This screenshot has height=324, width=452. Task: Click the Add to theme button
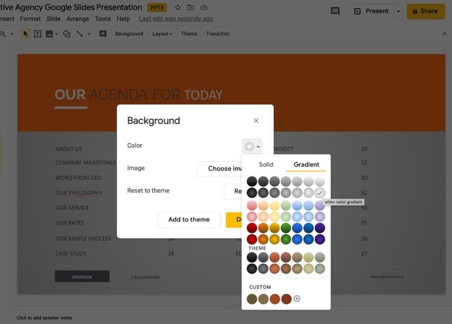tap(189, 219)
